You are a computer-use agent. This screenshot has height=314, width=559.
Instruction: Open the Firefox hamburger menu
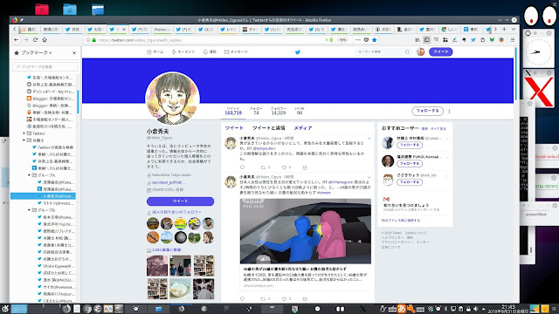click(513, 40)
